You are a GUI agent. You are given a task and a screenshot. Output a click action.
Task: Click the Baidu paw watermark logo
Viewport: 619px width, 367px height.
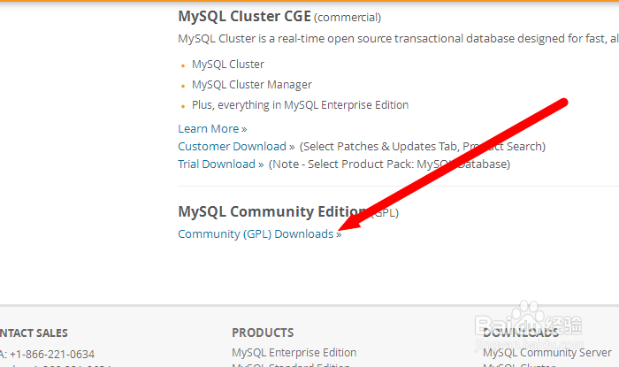click(529, 312)
